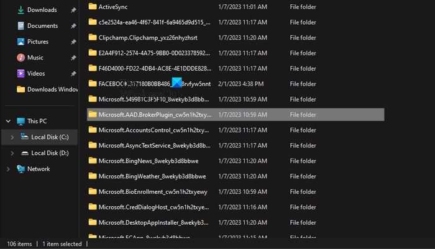
Task: Expand the Local Disk (D:) node
Action: pos(12,153)
